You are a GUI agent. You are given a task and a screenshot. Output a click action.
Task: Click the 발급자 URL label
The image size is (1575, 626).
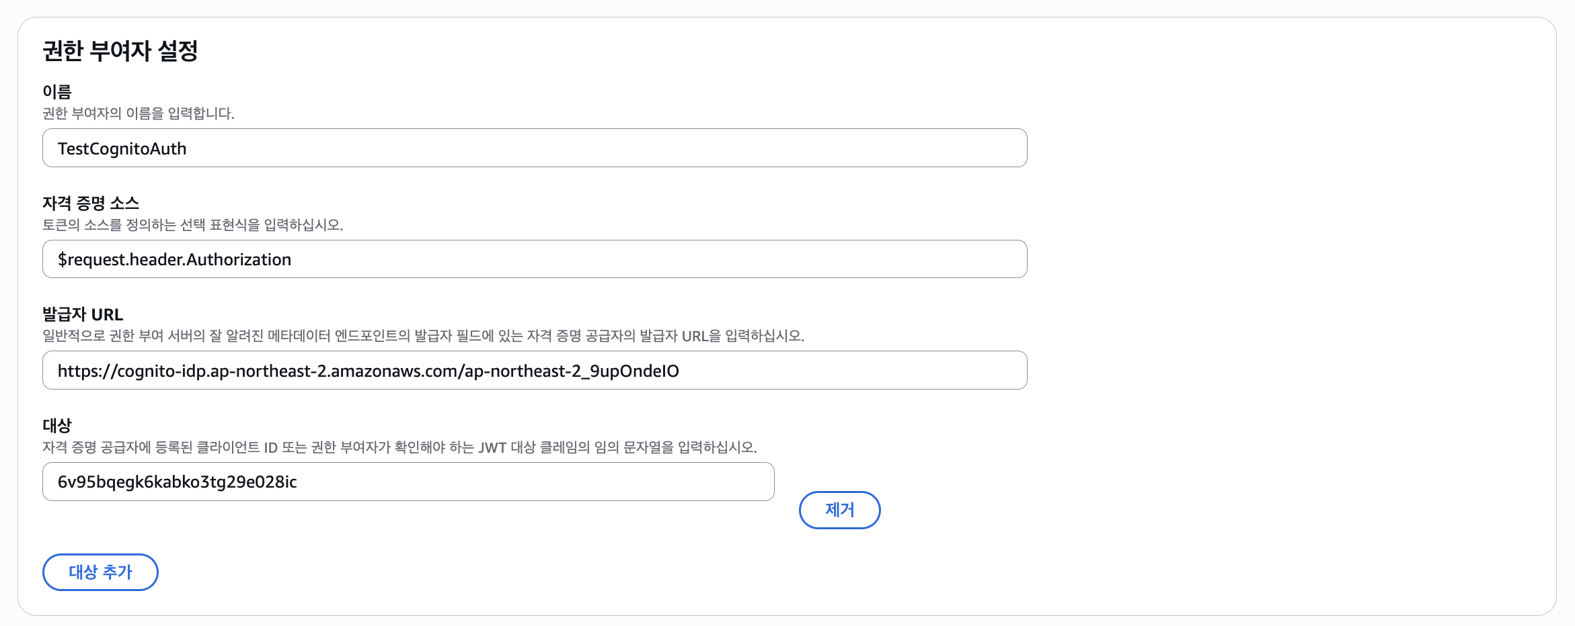[83, 314]
